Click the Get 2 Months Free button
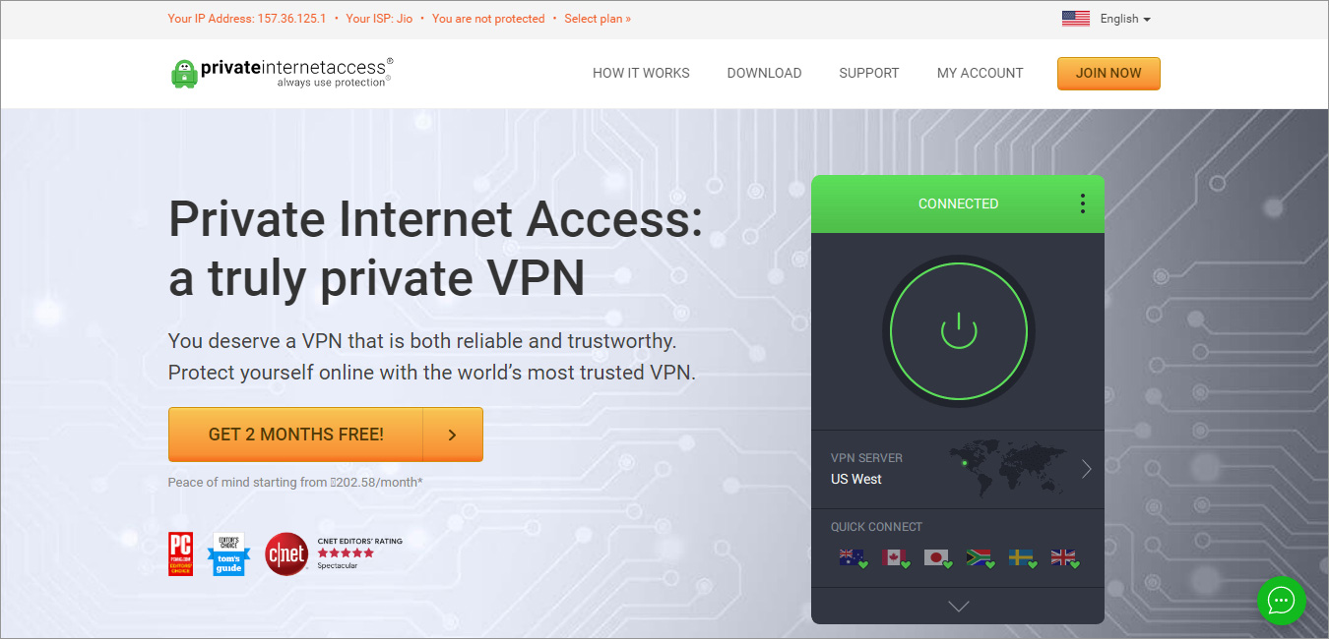Image resolution: width=1329 pixels, height=639 pixels. pyautogui.click(x=296, y=435)
